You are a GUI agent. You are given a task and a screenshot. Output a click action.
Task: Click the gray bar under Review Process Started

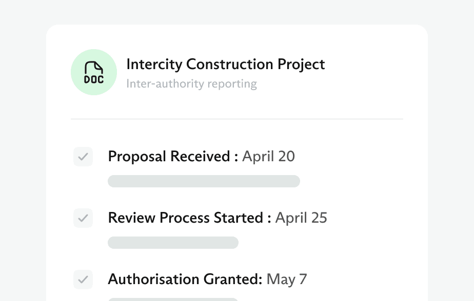click(173, 243)
